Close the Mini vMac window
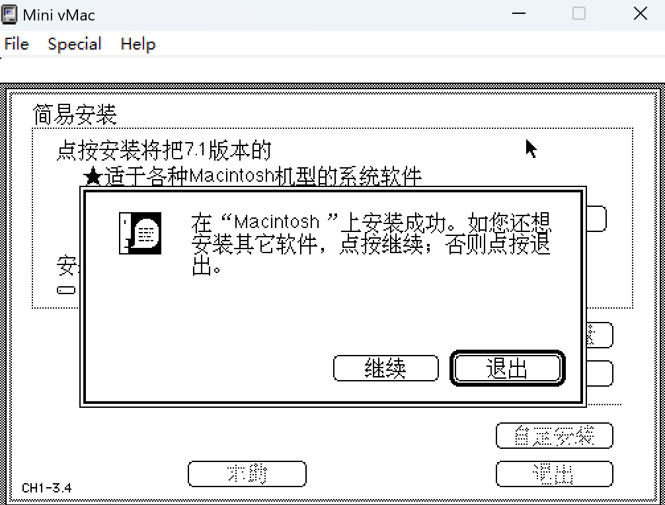The width and height of the screenshot is (665, 505). (640, 14)
